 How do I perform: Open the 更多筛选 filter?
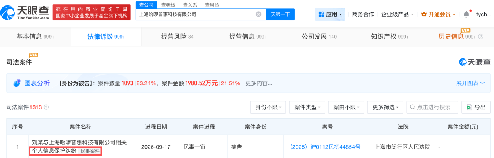(x=385, y=107)
